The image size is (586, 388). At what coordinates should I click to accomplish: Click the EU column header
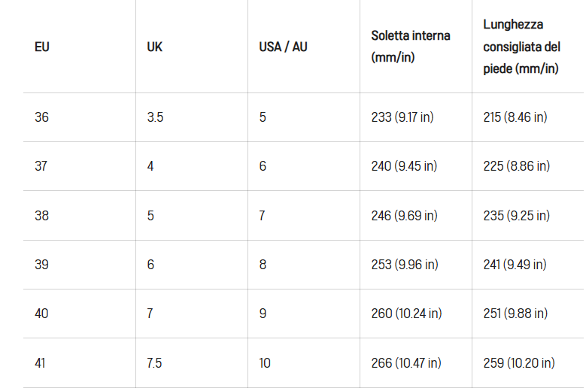tap(42, 47)
